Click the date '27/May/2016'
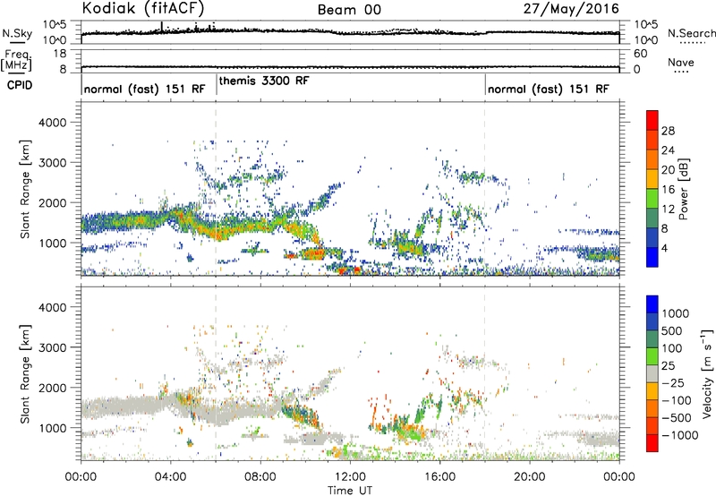Screen dimensions: 716x496 [571, 9]
